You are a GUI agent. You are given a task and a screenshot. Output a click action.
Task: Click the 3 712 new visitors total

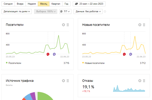(x=143, y=63)
